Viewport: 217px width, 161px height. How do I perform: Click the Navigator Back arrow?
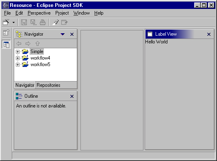pyautogui.click(x=19, y=44)
